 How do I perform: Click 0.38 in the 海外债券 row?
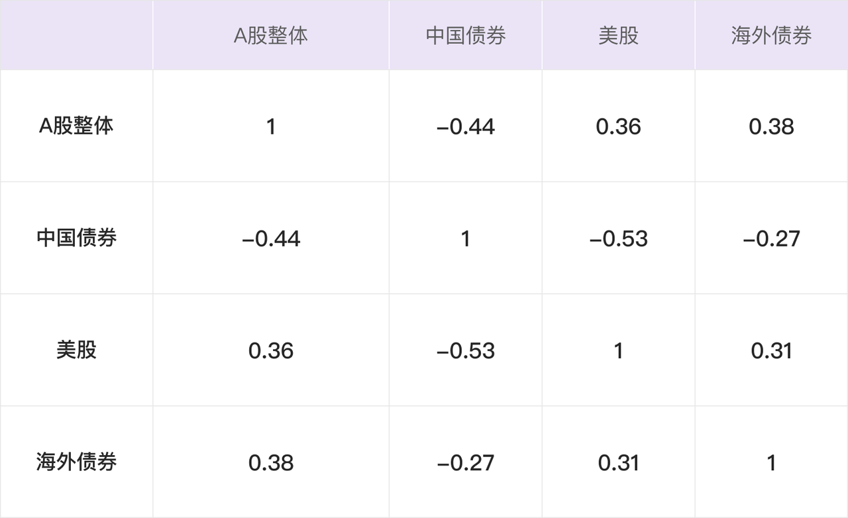point(271,462)
